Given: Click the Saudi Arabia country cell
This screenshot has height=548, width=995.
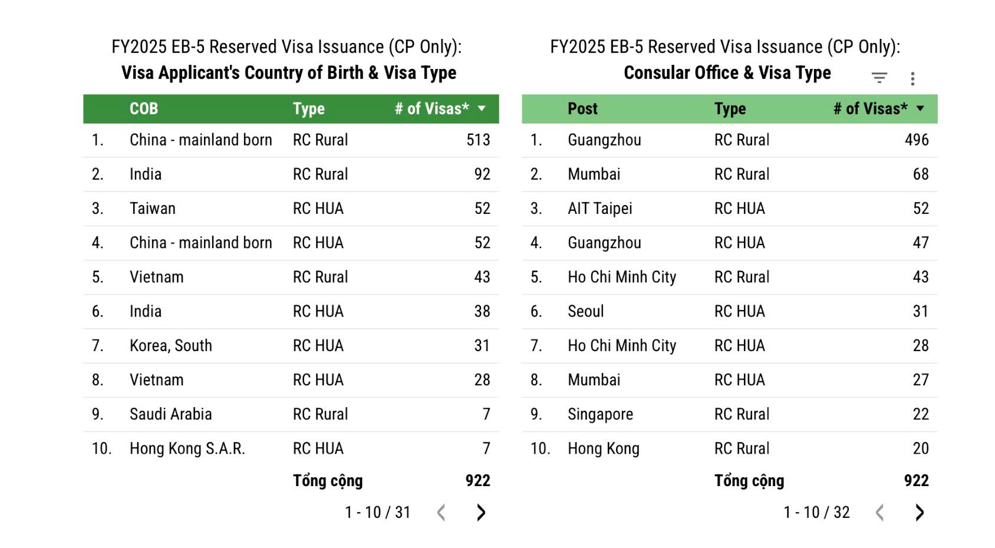Looking at the screenshot, I should pyautogui.click(x=170, y=414).
